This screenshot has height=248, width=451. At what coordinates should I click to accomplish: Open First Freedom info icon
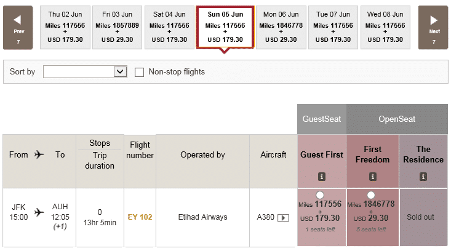click(x=372, y=177)
